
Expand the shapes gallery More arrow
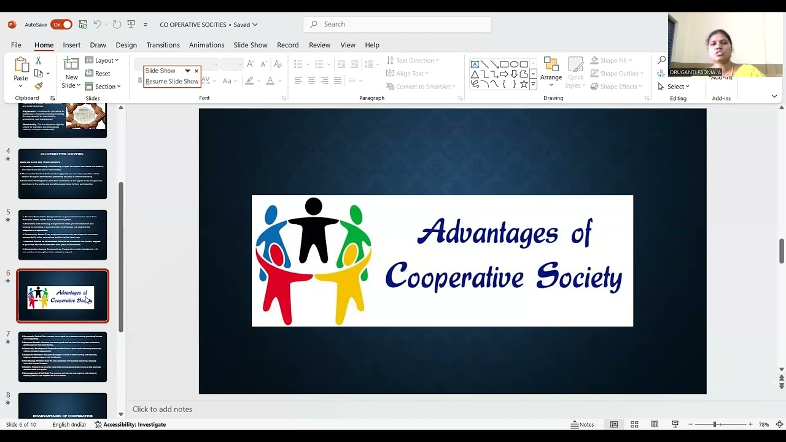click(533, 84)
